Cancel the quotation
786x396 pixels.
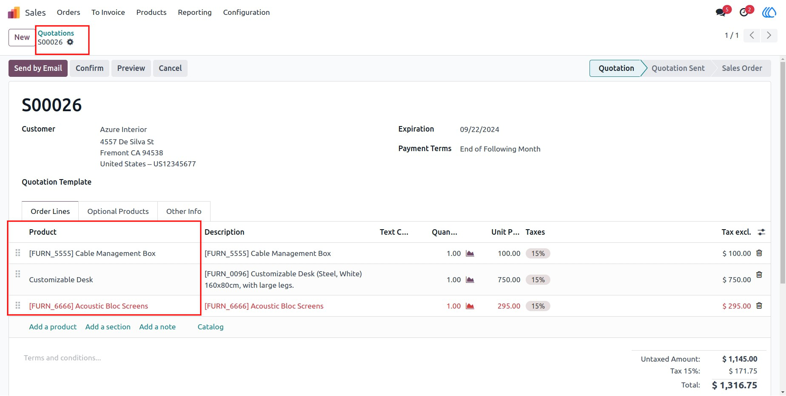170,68
